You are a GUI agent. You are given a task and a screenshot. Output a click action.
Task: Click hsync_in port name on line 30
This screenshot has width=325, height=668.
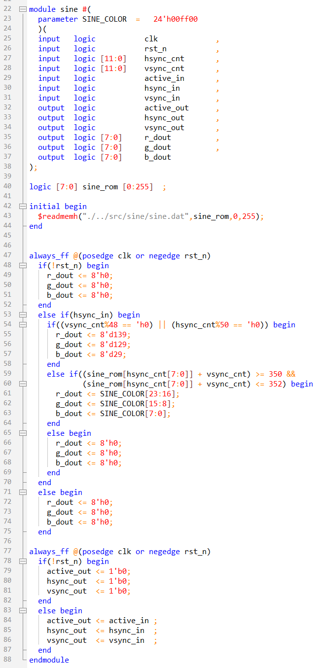pyautogui.click(x=162, y=88)
